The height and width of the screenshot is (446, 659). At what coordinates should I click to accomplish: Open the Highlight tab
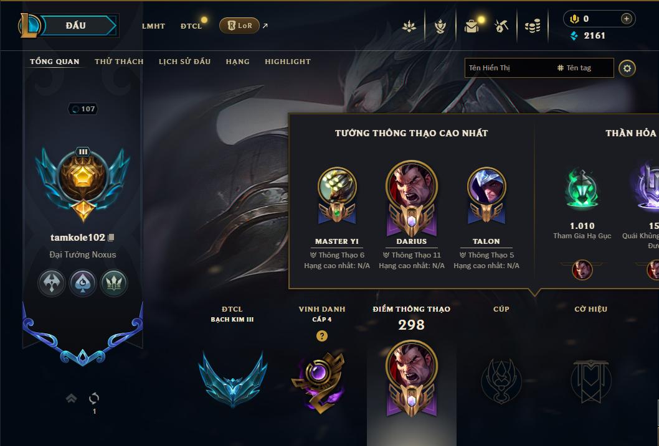tap(288, 62)
